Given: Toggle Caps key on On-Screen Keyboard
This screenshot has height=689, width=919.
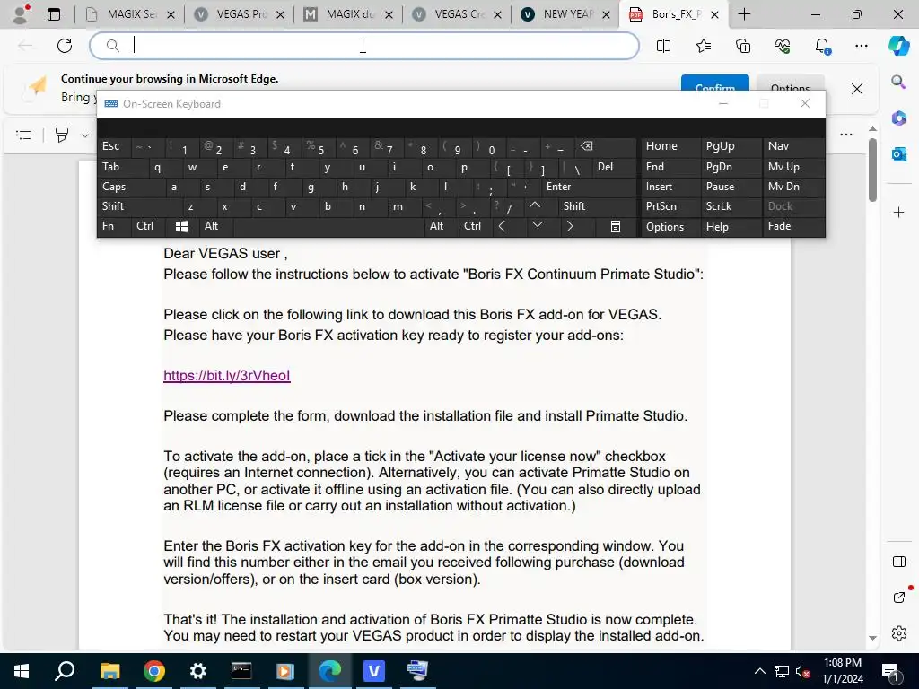Looking at the screenshot, I should tap(130, 187).
